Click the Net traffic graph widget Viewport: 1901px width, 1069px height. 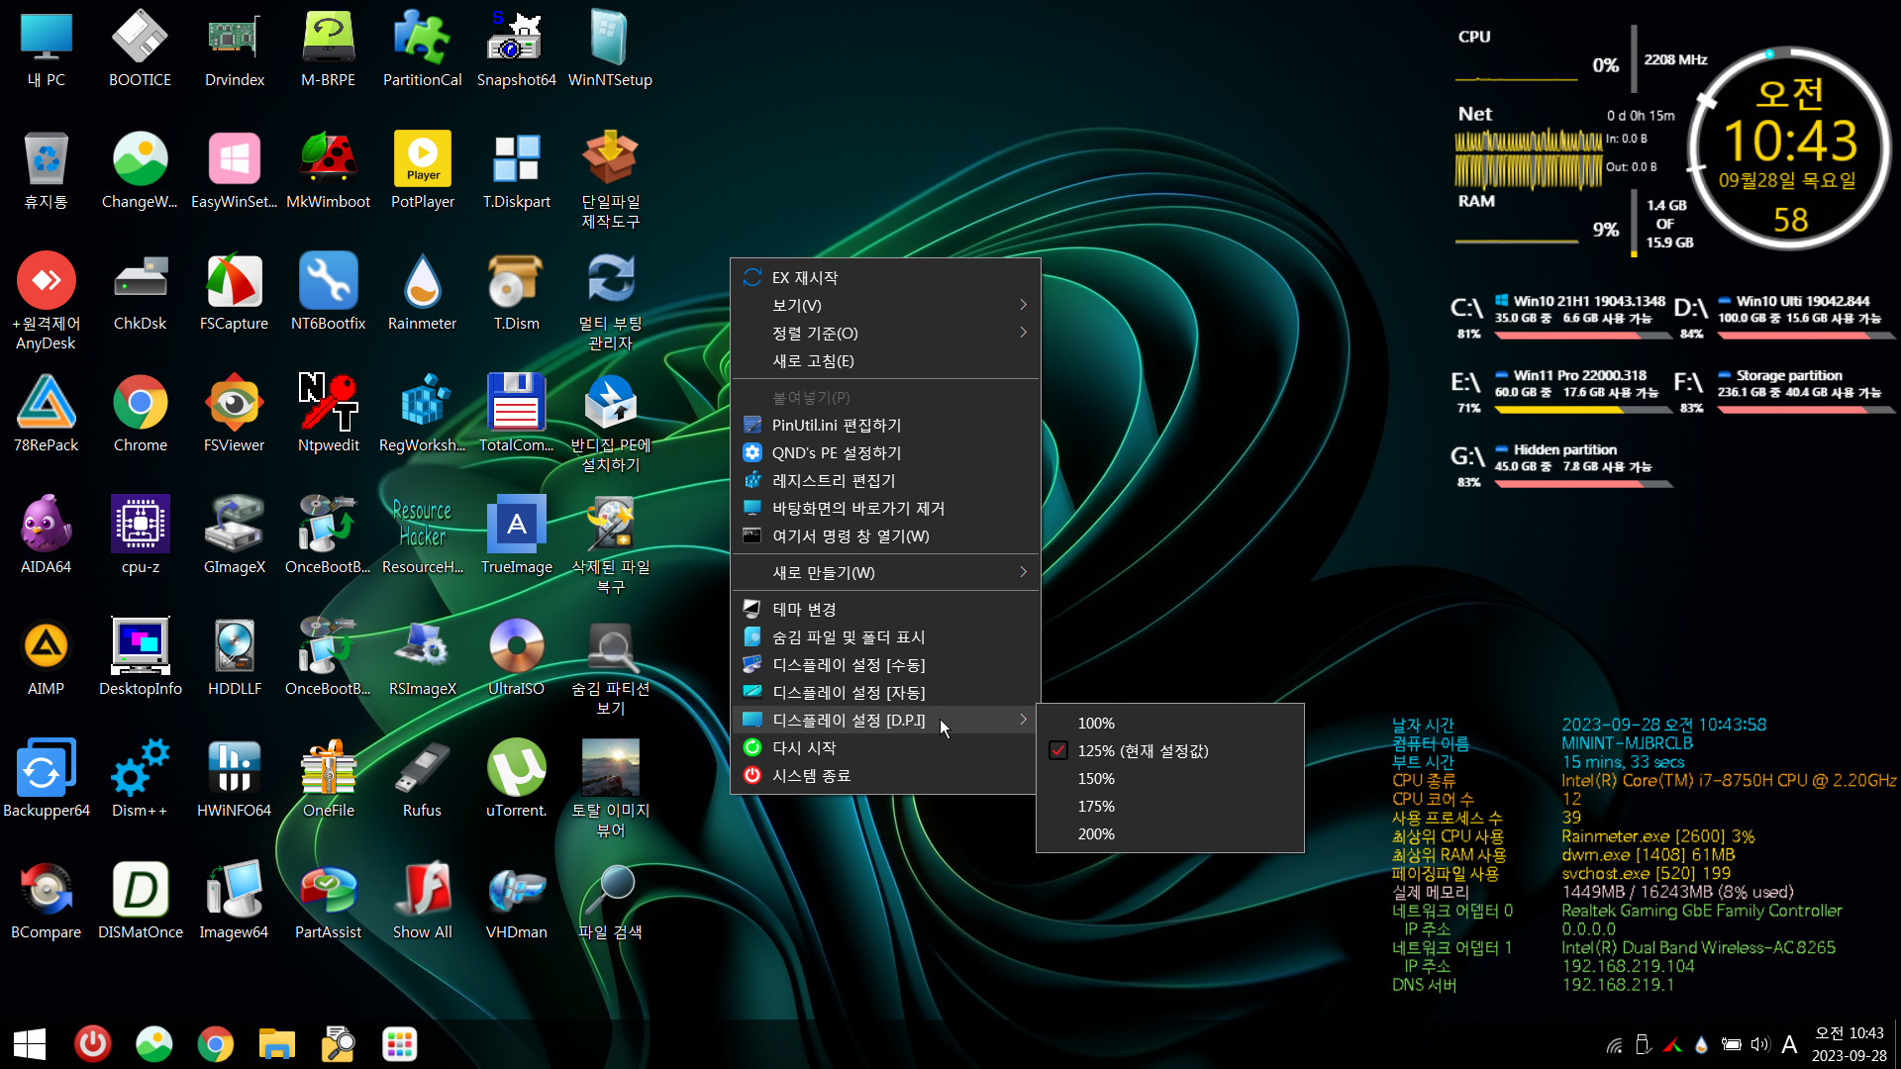(x=1528, y=158)
